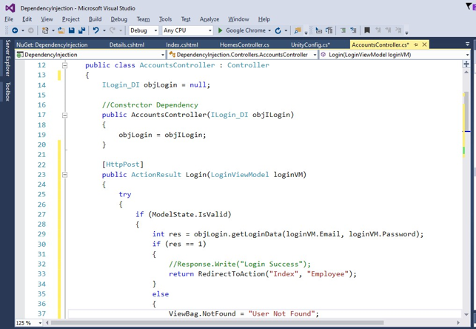Screen dimensions: 476x329
Task: Open the Debug menu
Action: 119,19
